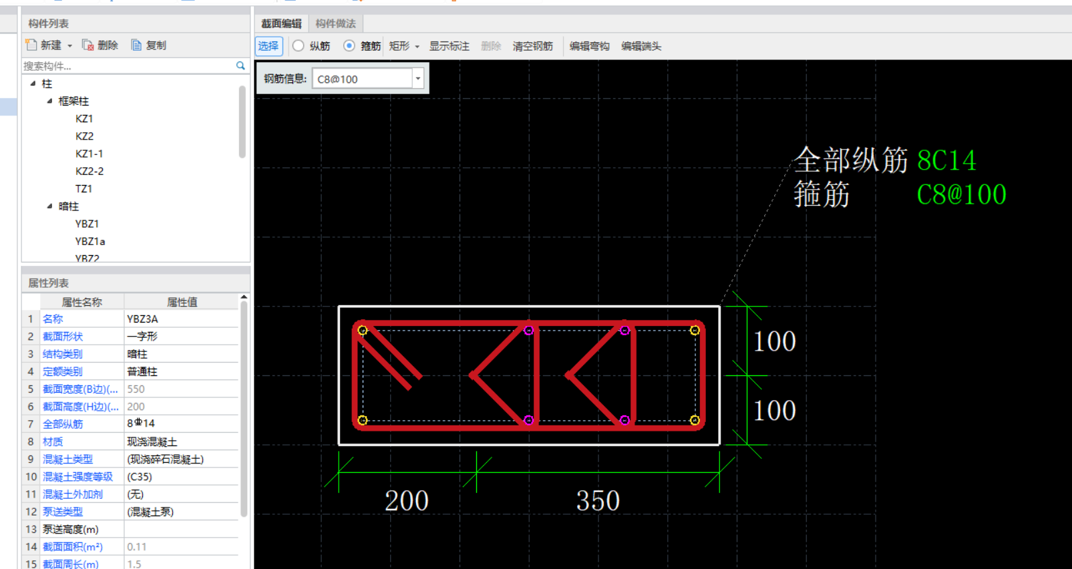
Task: Select KZ2-2 in component tree
Action: click(89, 171)
